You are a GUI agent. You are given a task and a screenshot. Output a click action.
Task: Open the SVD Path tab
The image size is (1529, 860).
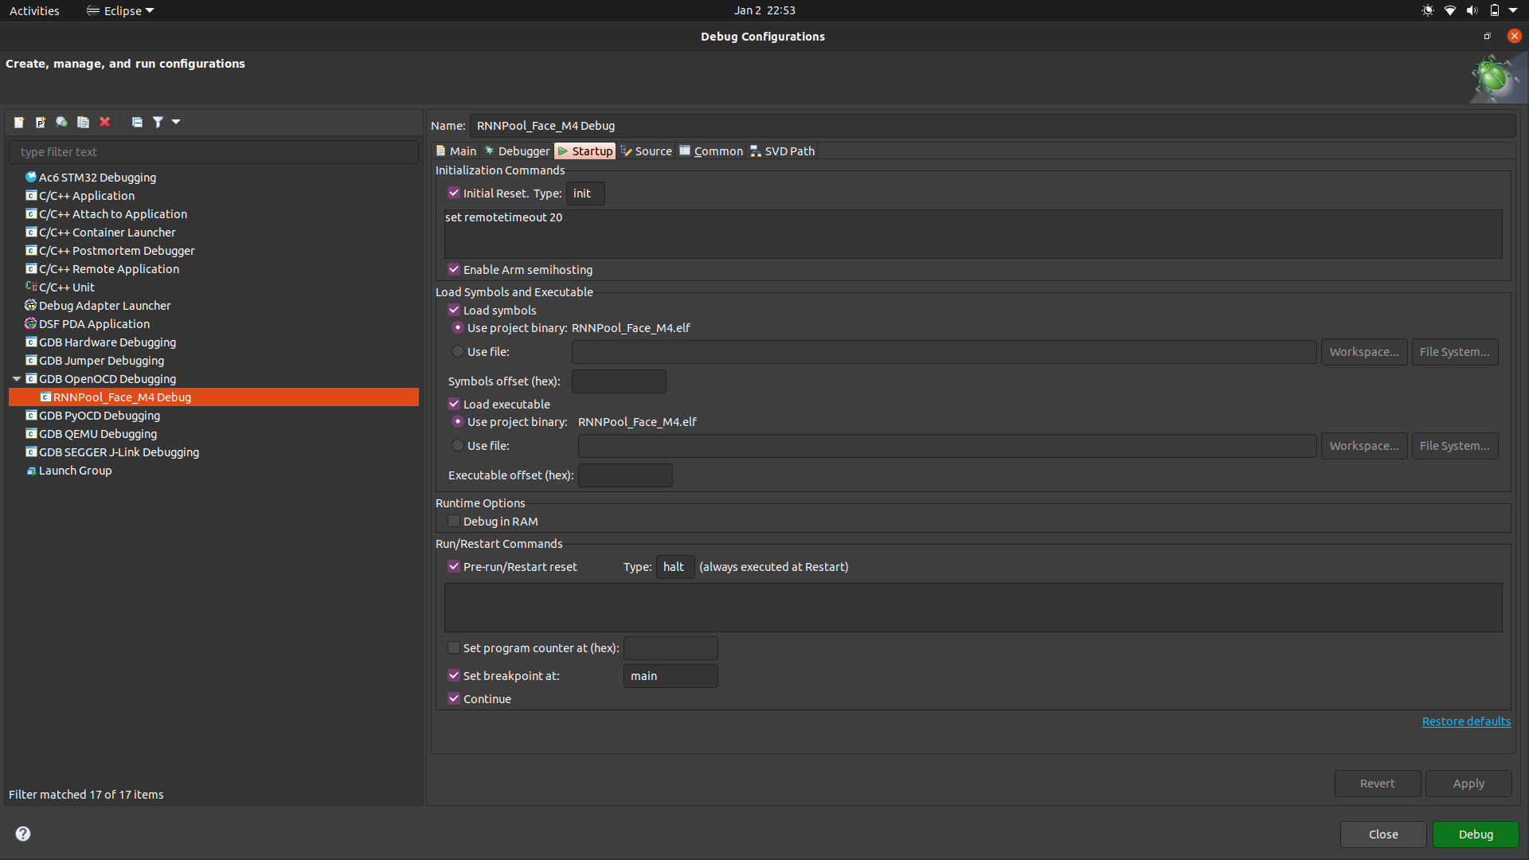tap(783, 151)
